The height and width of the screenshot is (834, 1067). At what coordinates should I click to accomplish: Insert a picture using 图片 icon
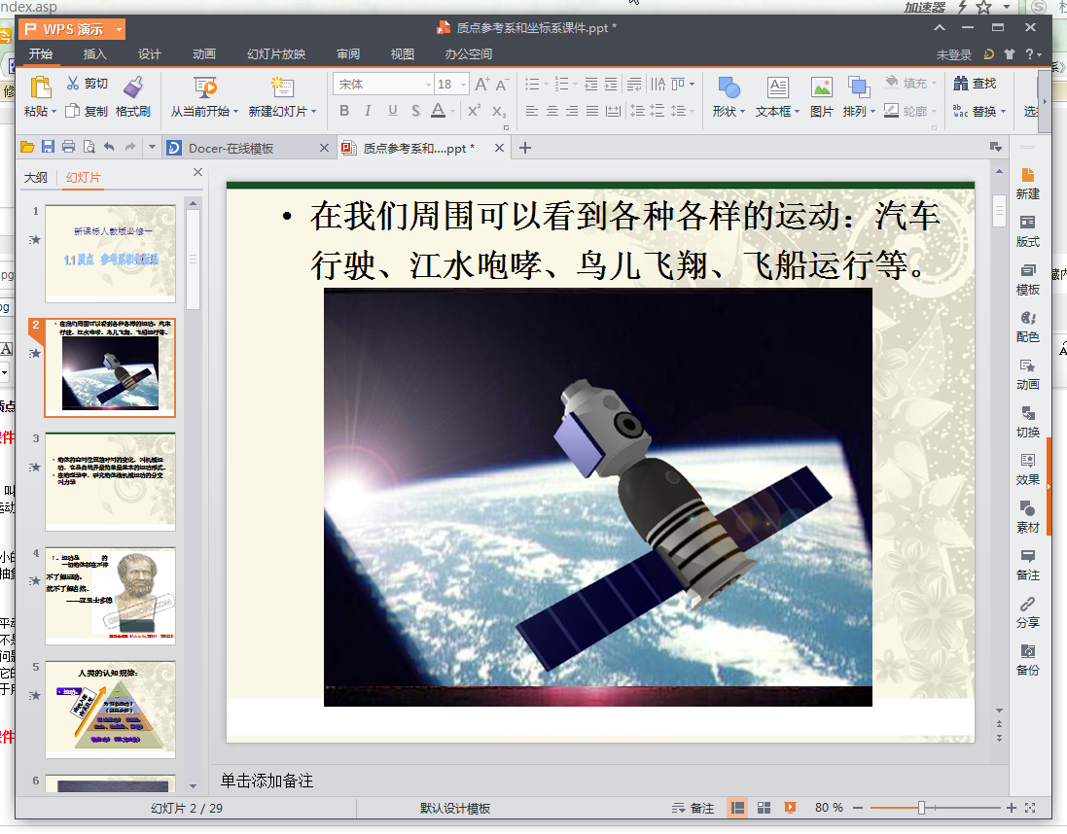point(821,87)
